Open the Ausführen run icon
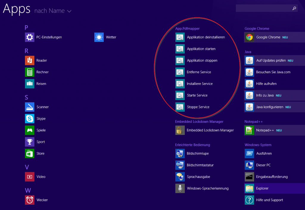This screenshot has width=305, height=210. pyautogui.click(x=249, y=153)
